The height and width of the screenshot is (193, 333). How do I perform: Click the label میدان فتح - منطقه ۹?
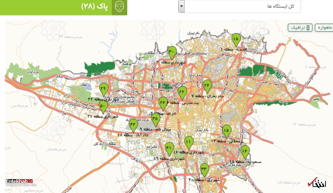point(155,129)
